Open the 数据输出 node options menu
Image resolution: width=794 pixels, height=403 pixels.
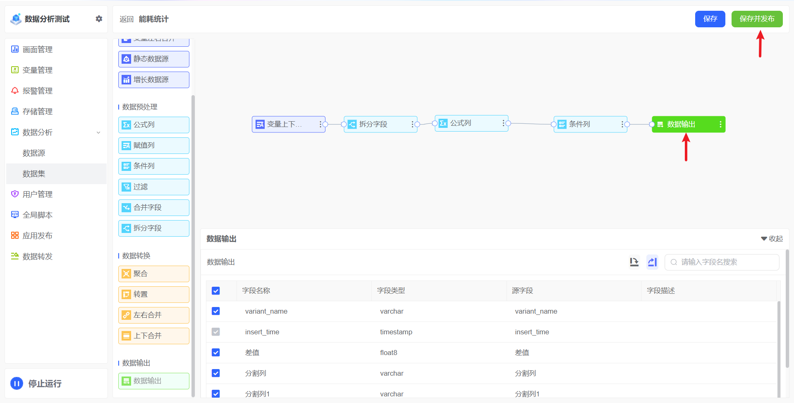(x=720, y=124)
